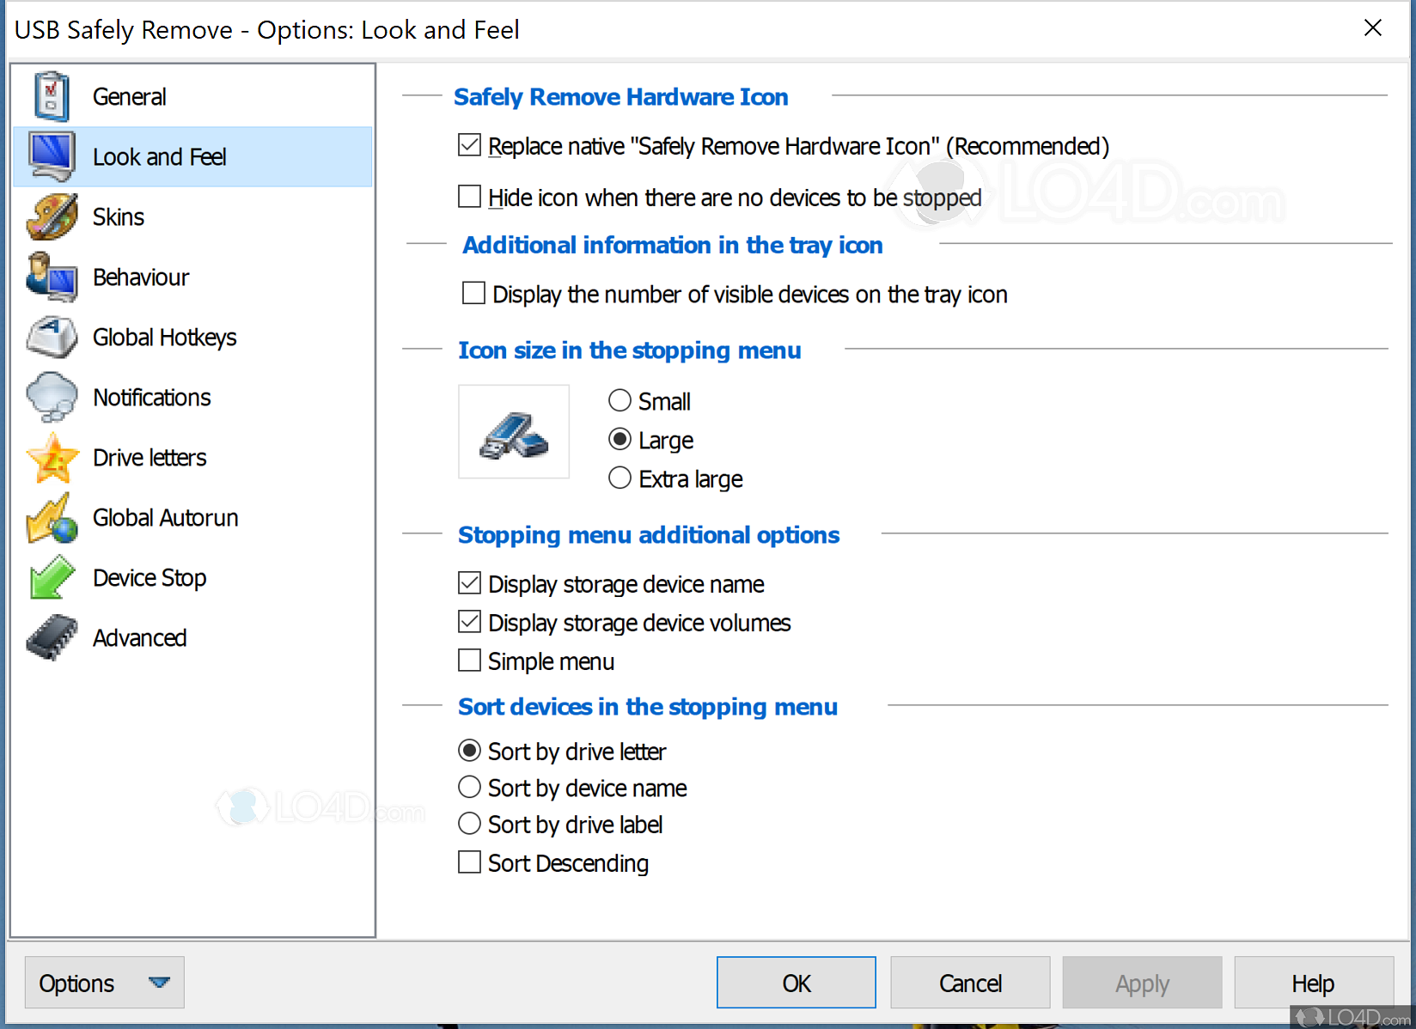
Task: Open the General settings page icon
Action: pyautogui.click(x=52, y=96)
